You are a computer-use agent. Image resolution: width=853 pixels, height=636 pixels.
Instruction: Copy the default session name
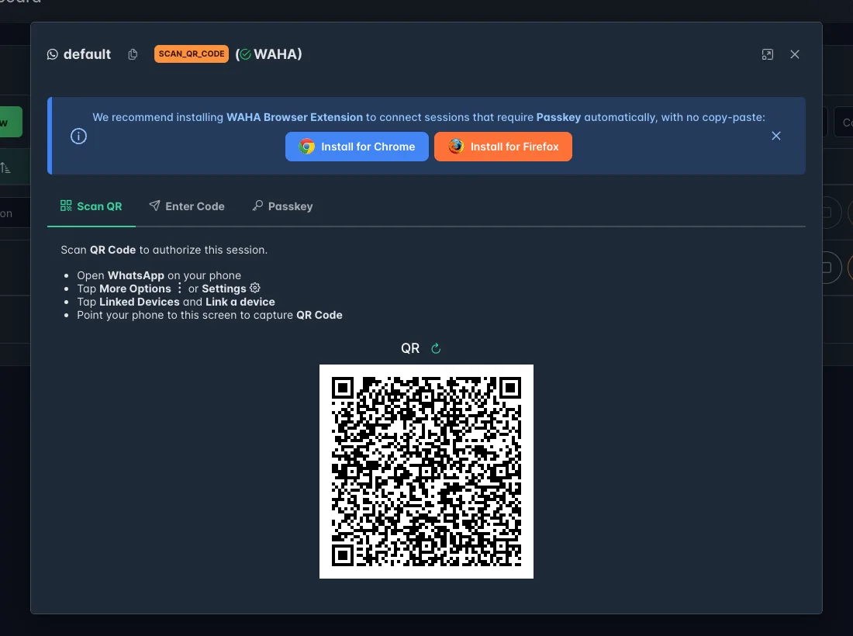point(133,54)
